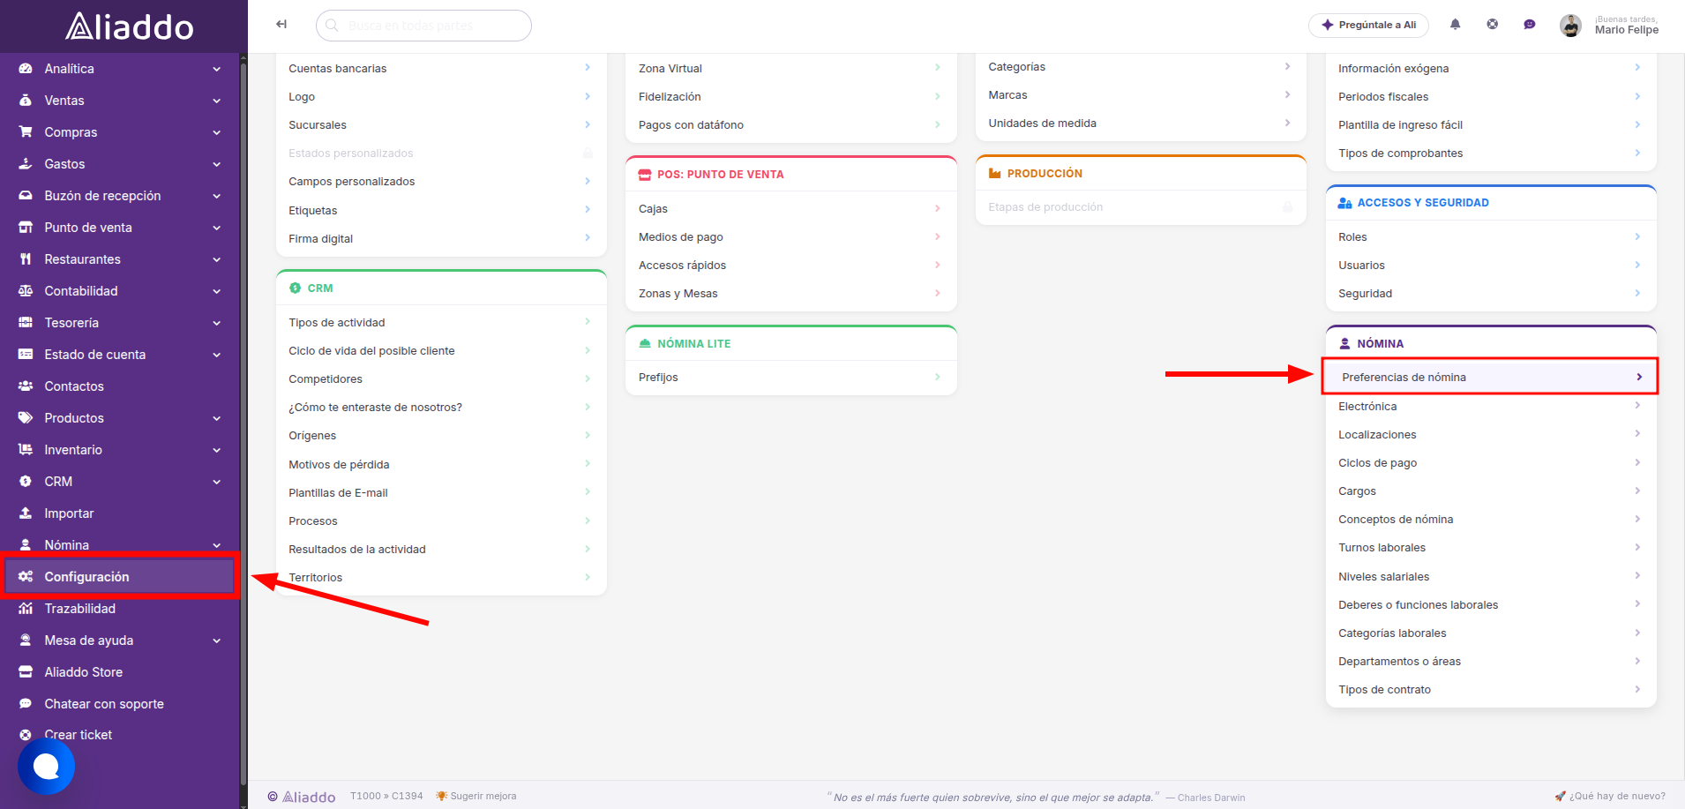Viewport: 1685px width, 809px height.
Task: Click the Importar upload icon
Action: (26, 513)
